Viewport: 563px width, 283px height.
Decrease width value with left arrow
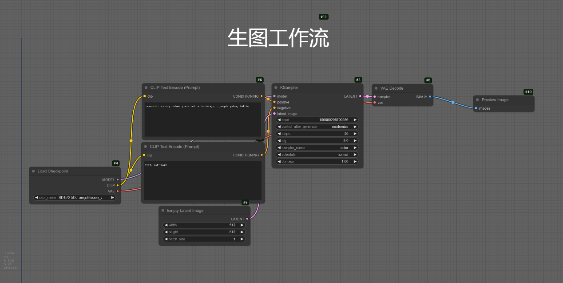click(166, 225)
